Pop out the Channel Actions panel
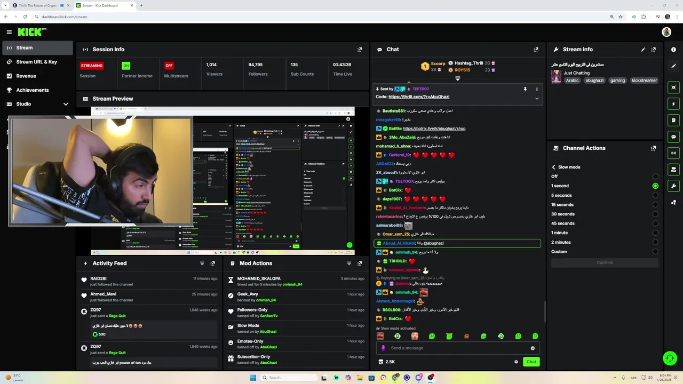Viewport: 683px width, 384px height. click(x=654, y=148)
